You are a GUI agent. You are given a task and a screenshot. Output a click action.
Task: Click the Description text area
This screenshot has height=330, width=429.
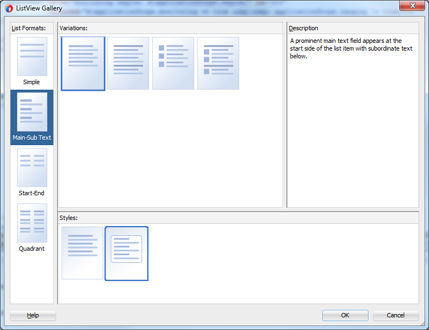click(353, 120)
